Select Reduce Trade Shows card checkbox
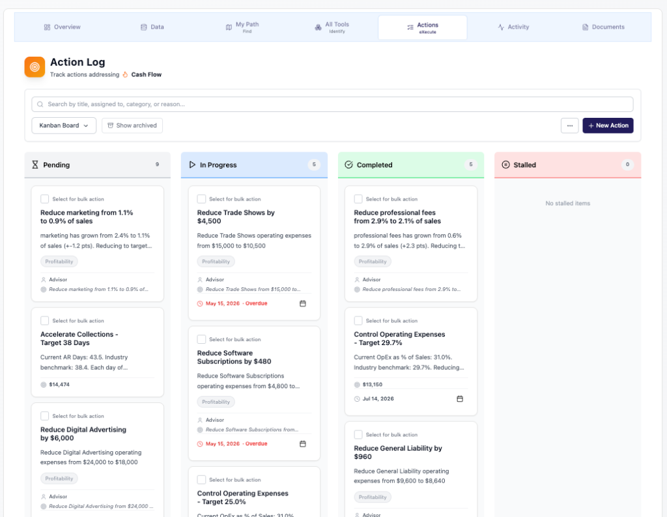Screen dimensions: 667x517 point(201,199)
